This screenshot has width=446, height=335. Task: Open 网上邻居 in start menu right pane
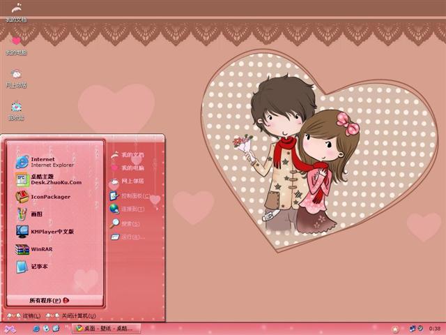127,181
